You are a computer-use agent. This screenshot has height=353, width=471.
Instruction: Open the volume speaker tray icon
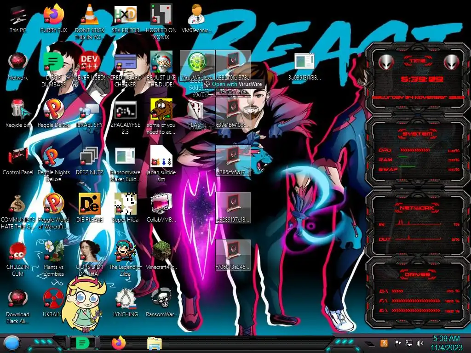click(420, 343)
